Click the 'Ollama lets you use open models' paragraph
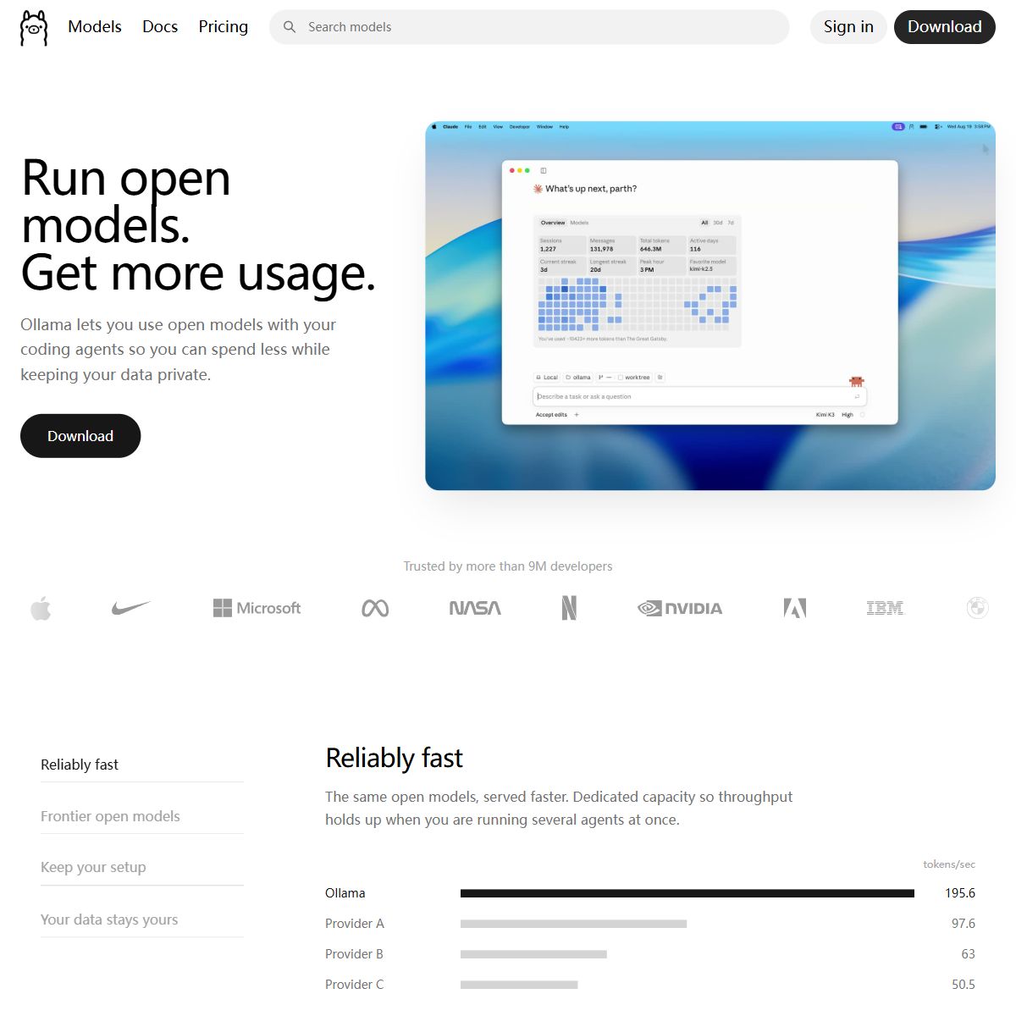The width and height of the screenshot is (1016, 1016). tap(178, 350)
